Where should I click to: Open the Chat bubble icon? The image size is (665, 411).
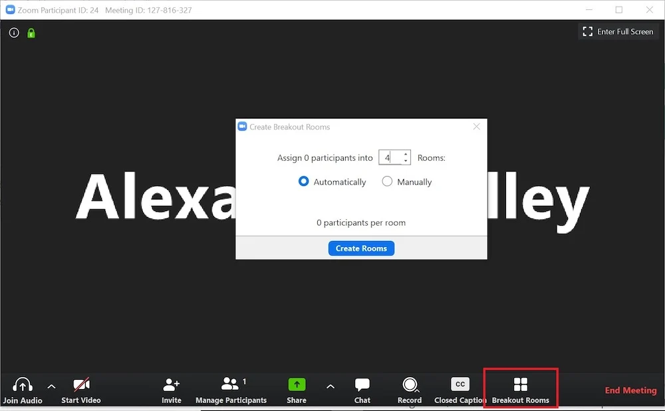point(362,384)
